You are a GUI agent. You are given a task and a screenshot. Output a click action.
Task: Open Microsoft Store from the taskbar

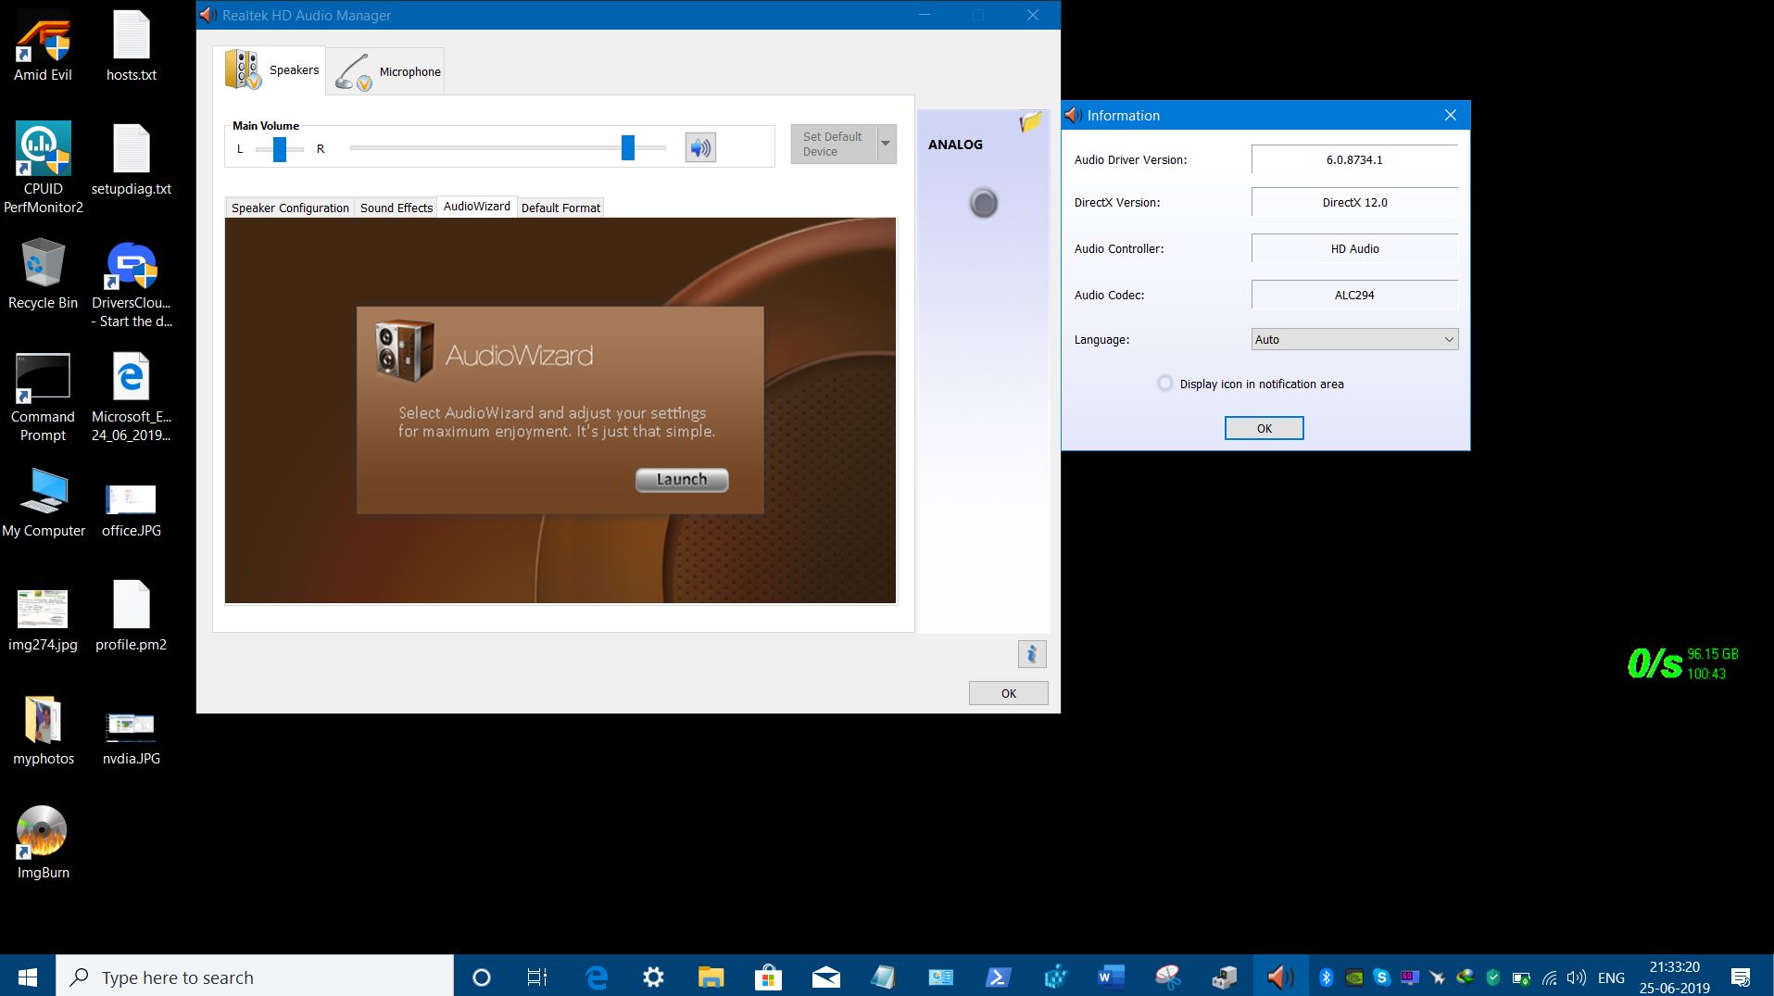(768, 977)
